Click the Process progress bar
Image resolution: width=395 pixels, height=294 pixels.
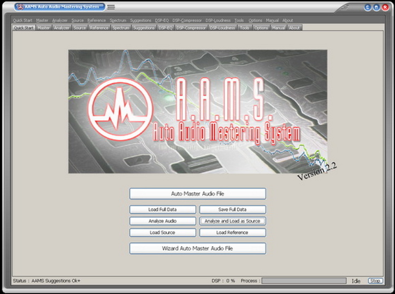[x=304, y=281]
